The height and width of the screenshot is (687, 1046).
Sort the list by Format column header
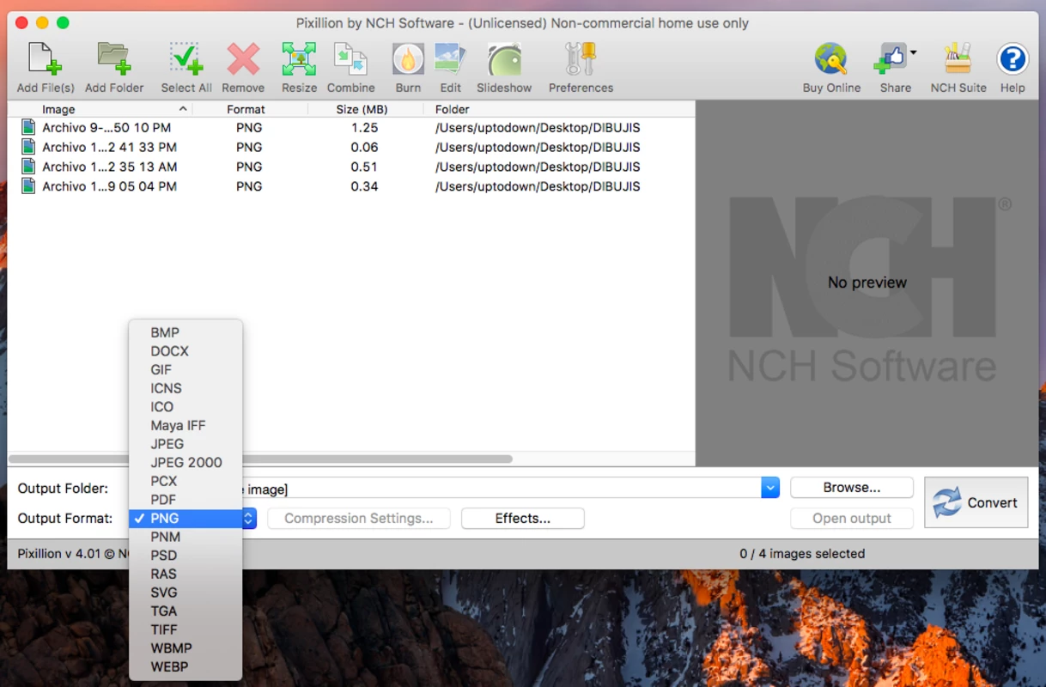coord(249,109)
